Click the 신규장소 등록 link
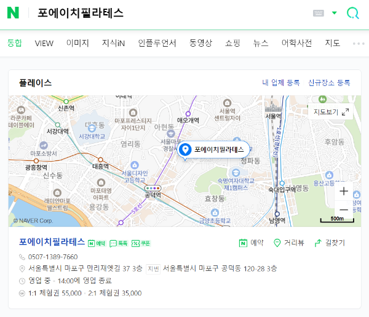The height and width of the screenshot is (317, 369). pyautogui.click(x=329, y=82)
